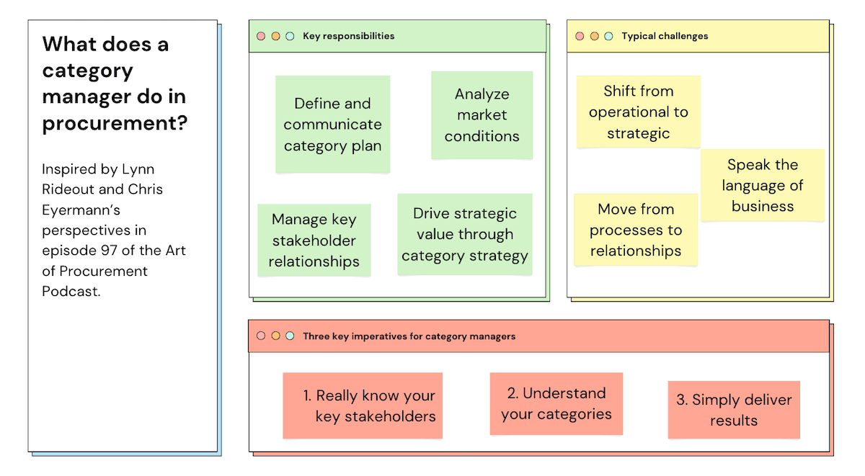
Task: Click 'Drive strategic value through category strategy' note
Action: [x=465, y=234]
